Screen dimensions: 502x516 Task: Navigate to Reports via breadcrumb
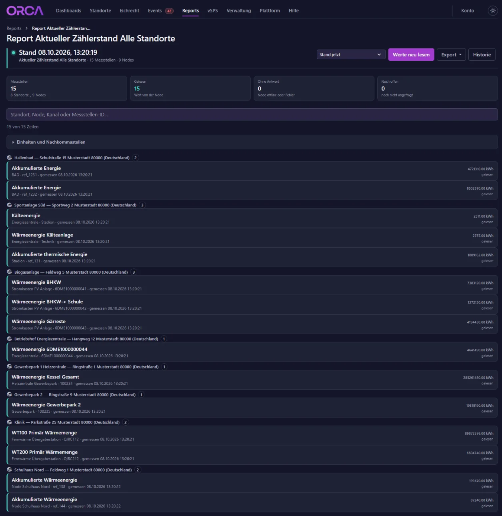click(14, 28)
